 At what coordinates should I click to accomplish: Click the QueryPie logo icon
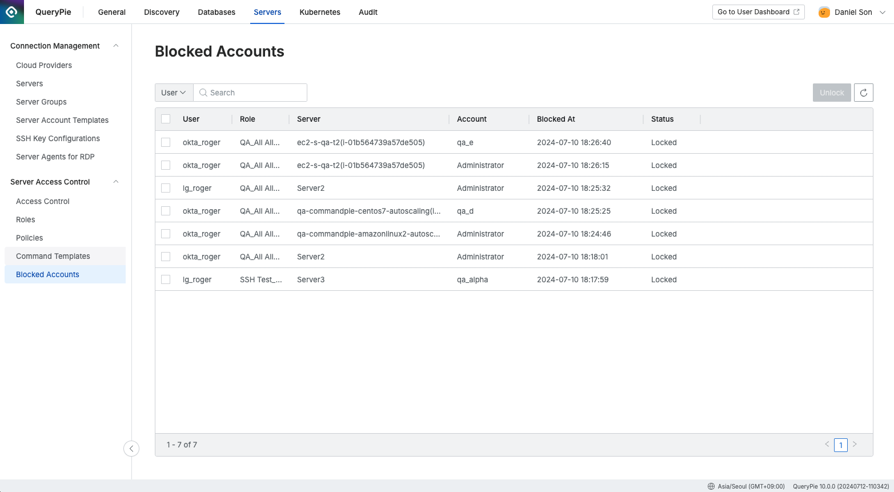coord(11,11)
